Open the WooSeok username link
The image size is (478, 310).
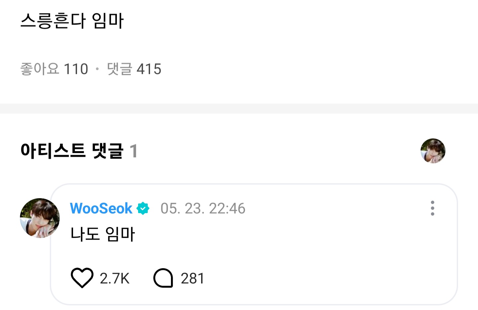click(x=101, y=208)
